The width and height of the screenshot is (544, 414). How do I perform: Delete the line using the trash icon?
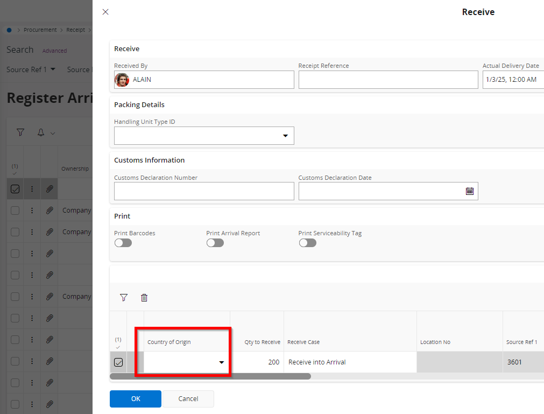(144, 297)
